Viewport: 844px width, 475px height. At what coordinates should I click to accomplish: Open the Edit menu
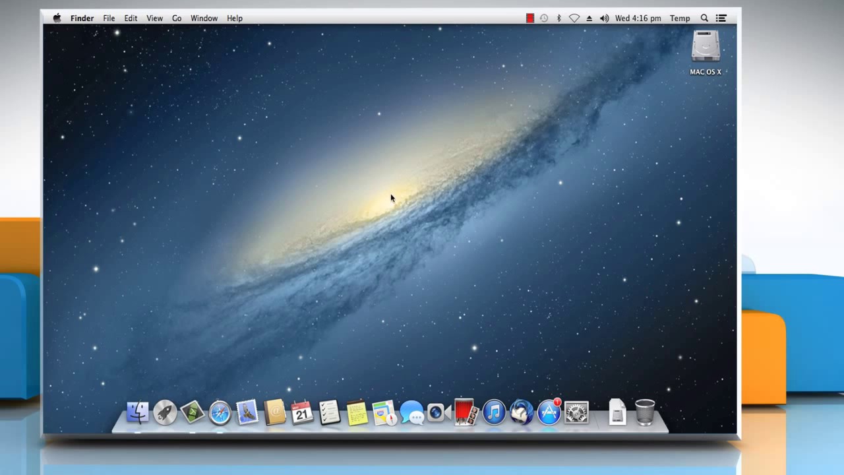pos(131,18)
